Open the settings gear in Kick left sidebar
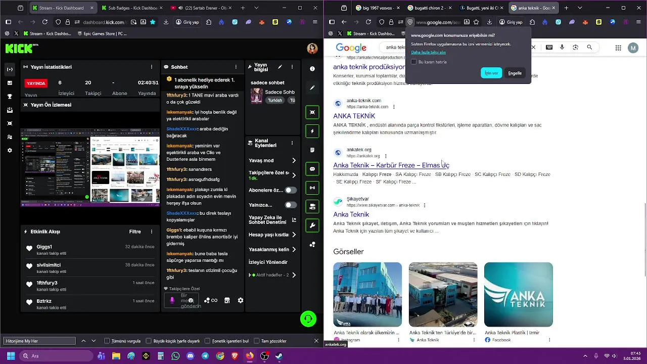This screenshot has width=647, height=364. 10,151
